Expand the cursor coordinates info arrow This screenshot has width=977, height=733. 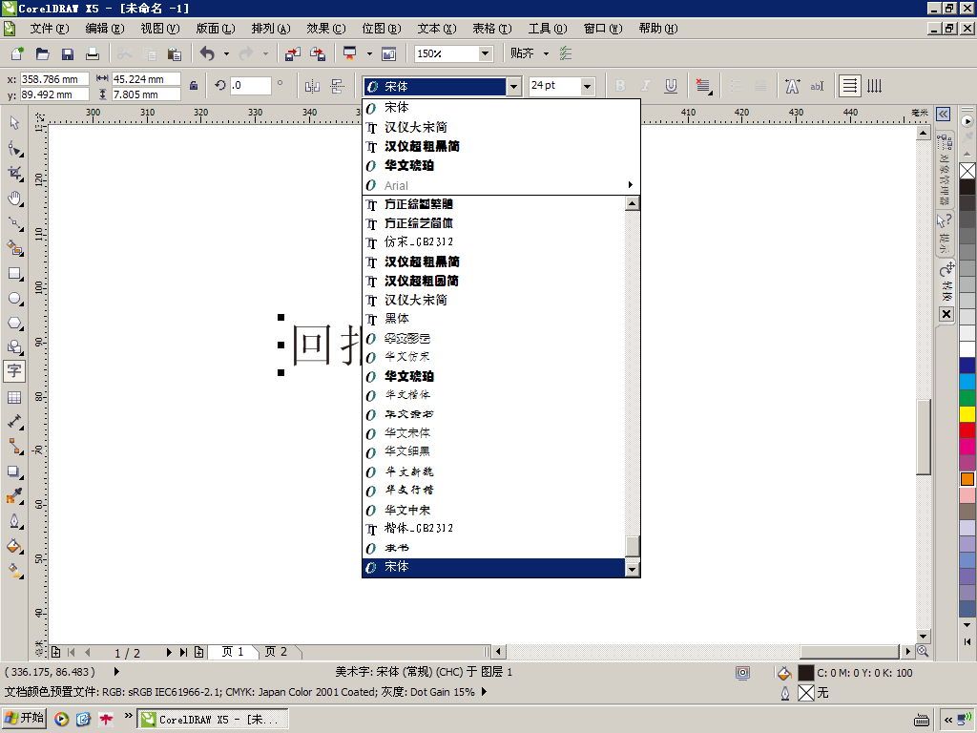click(x=116, y=672)
